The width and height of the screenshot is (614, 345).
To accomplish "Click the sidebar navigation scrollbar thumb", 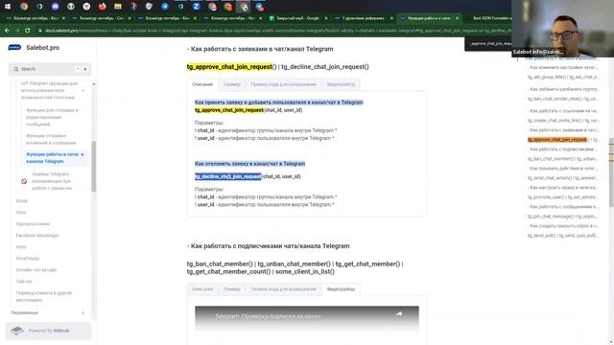I will (94, 167).
